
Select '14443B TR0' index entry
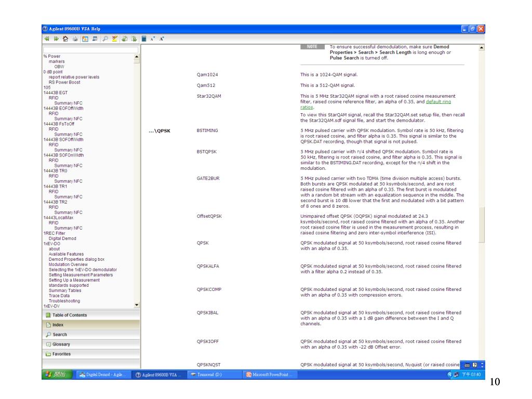point(55,170)
